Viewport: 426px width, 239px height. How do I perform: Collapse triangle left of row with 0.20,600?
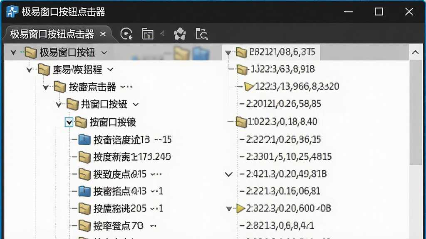click(229, 209)
